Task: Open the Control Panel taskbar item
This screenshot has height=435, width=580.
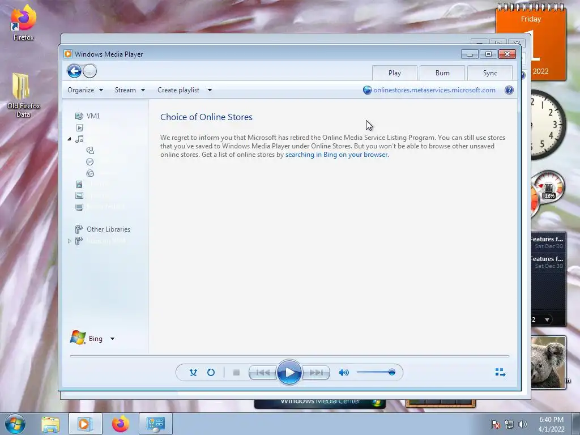Action: (x=156, y=424)
